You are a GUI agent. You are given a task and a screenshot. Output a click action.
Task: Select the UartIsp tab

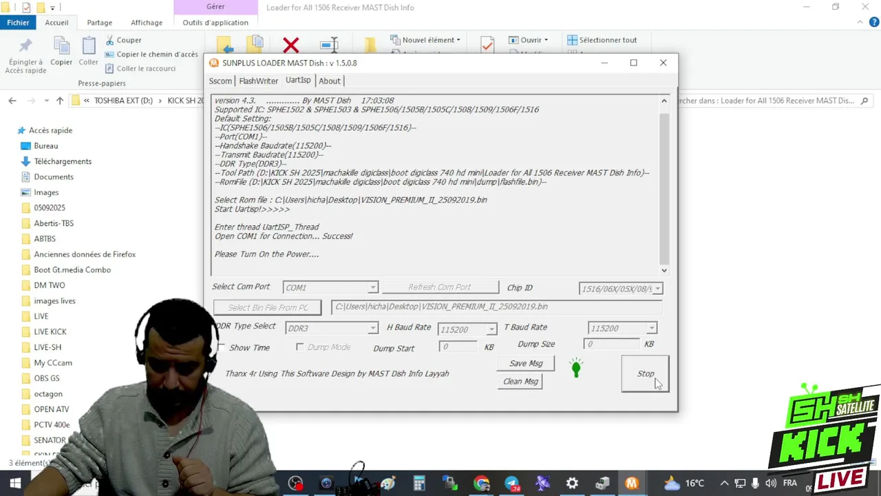(298, 80)
